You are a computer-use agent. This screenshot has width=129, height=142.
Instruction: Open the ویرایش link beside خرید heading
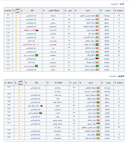tap(114, 4)
